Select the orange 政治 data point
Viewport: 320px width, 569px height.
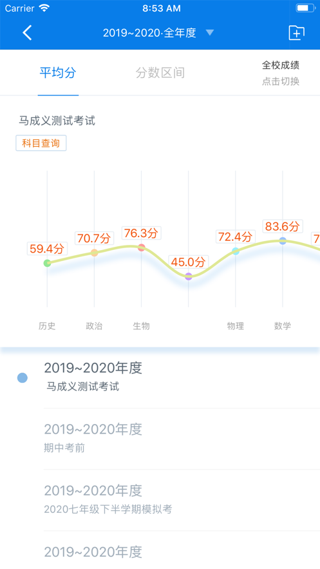[94, 253]
